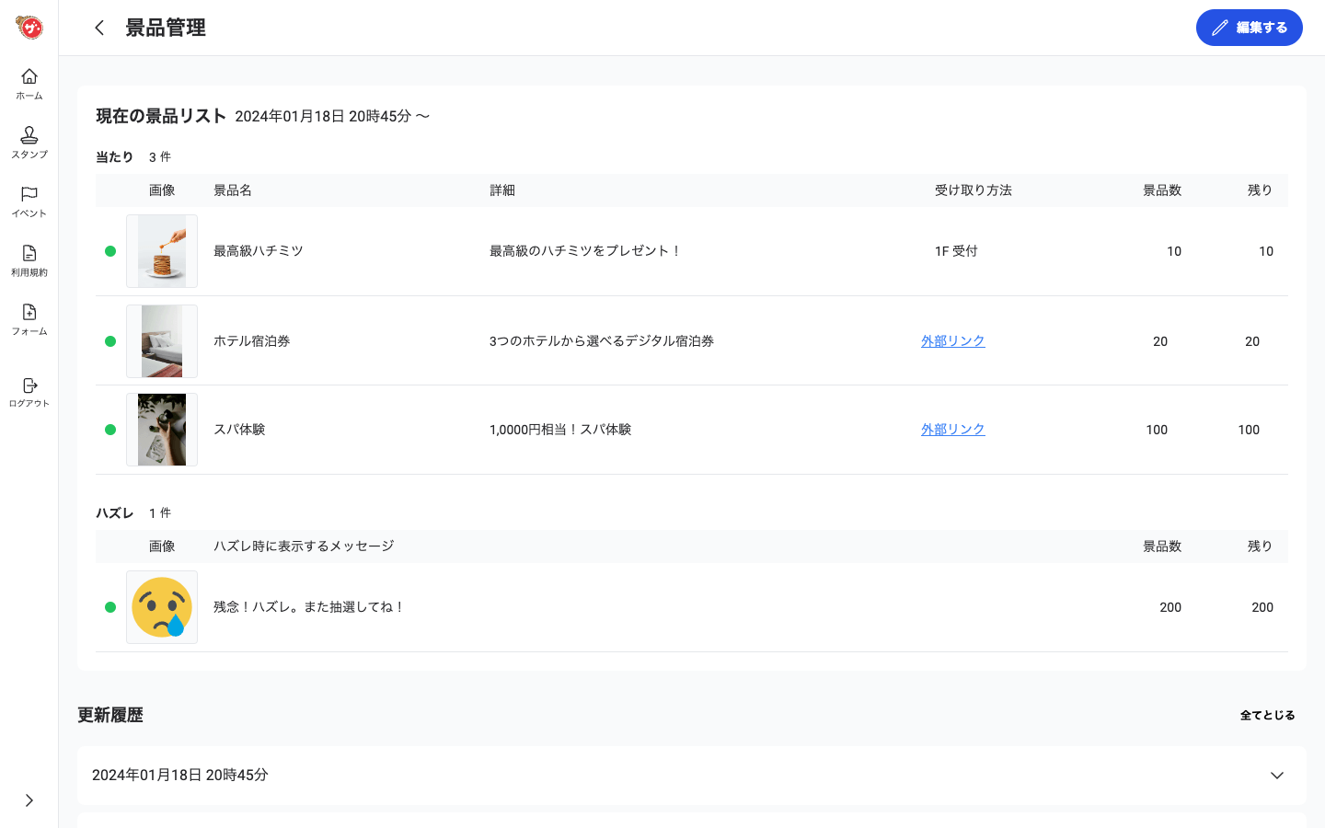Click the crying emoji hazure image

162,607
